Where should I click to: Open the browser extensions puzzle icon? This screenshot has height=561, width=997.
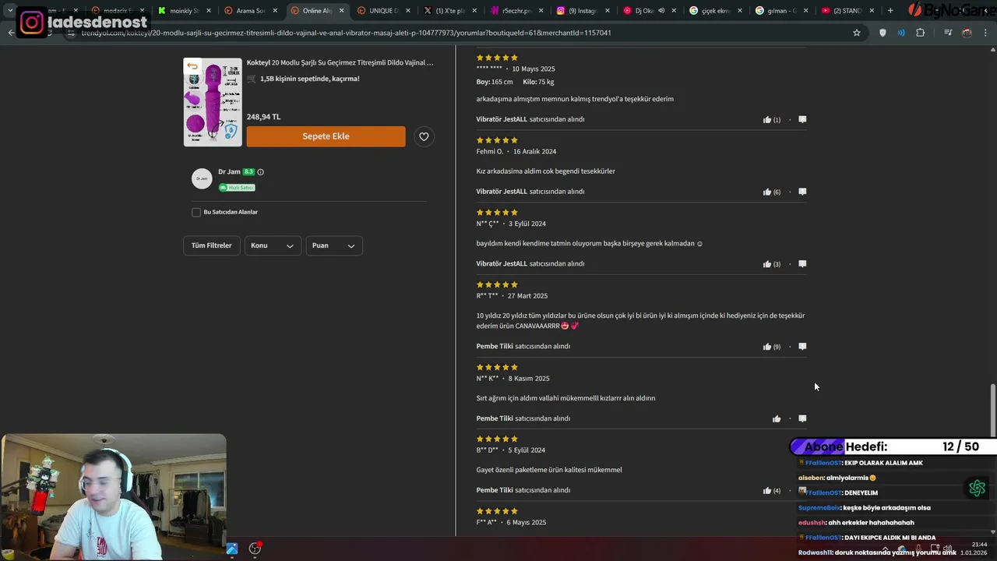[920, 33]
